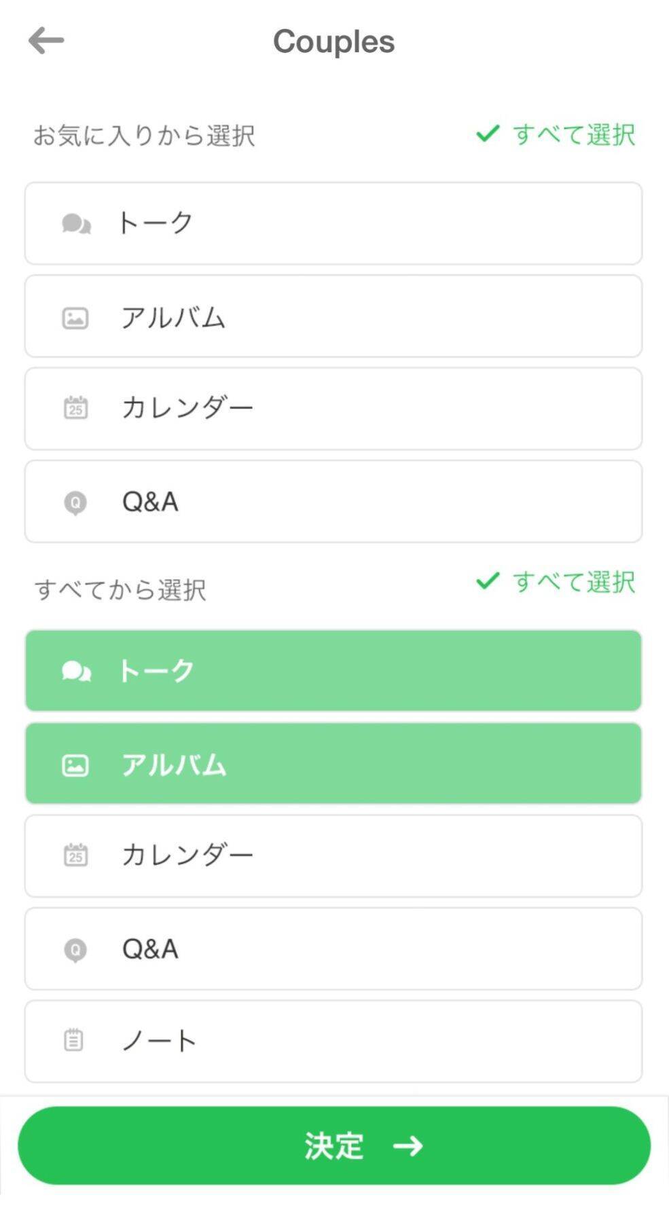Click the album picture icon in the favorites section
The height and width of the screenshot is (1216, 669).
(x=75, y=318)
